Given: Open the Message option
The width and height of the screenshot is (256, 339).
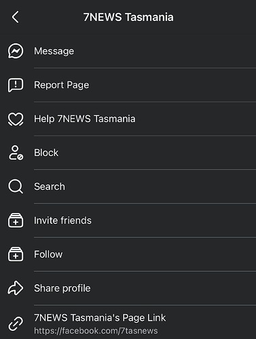Looking at the screenshot, I should point(128,51).
